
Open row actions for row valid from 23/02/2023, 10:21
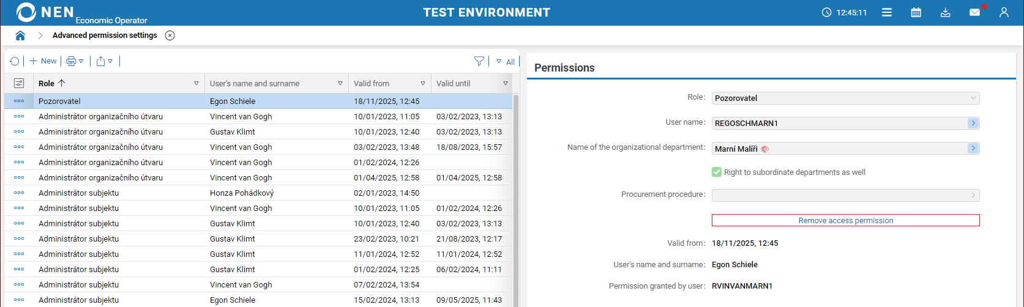(x=19, y=239)
